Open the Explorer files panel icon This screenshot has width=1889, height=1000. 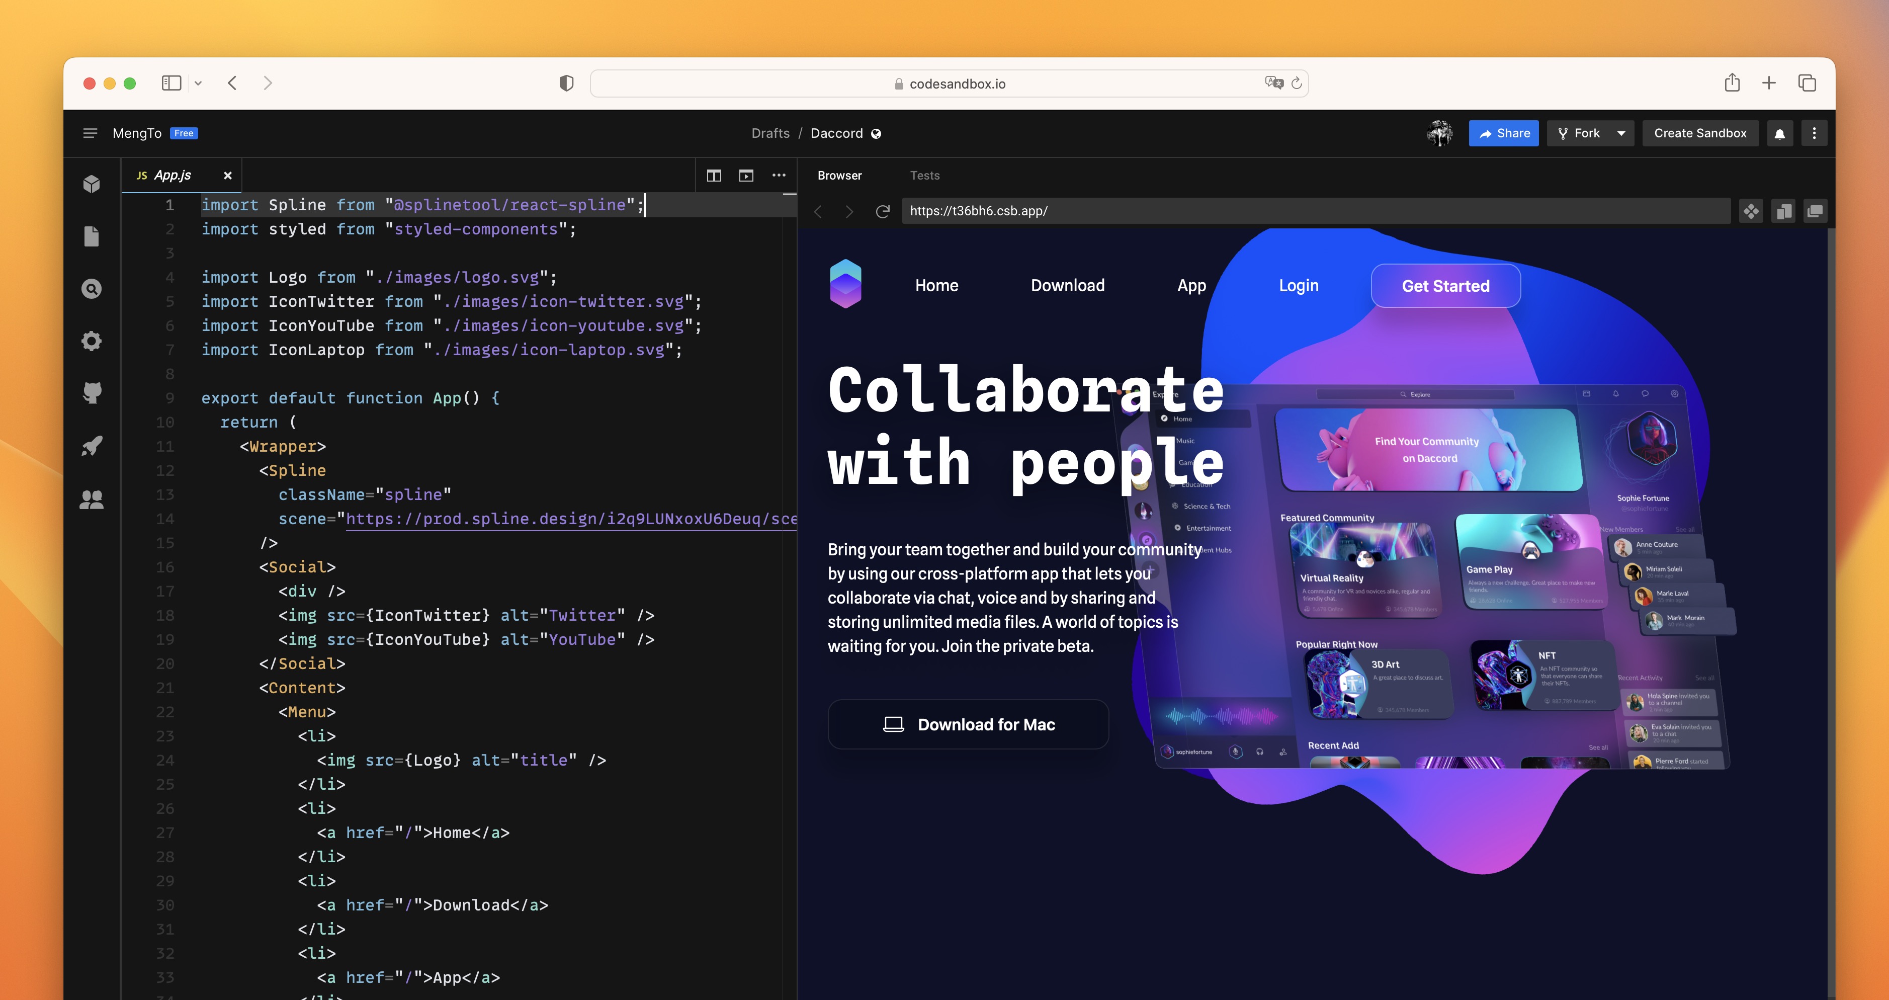pos(92,236)
